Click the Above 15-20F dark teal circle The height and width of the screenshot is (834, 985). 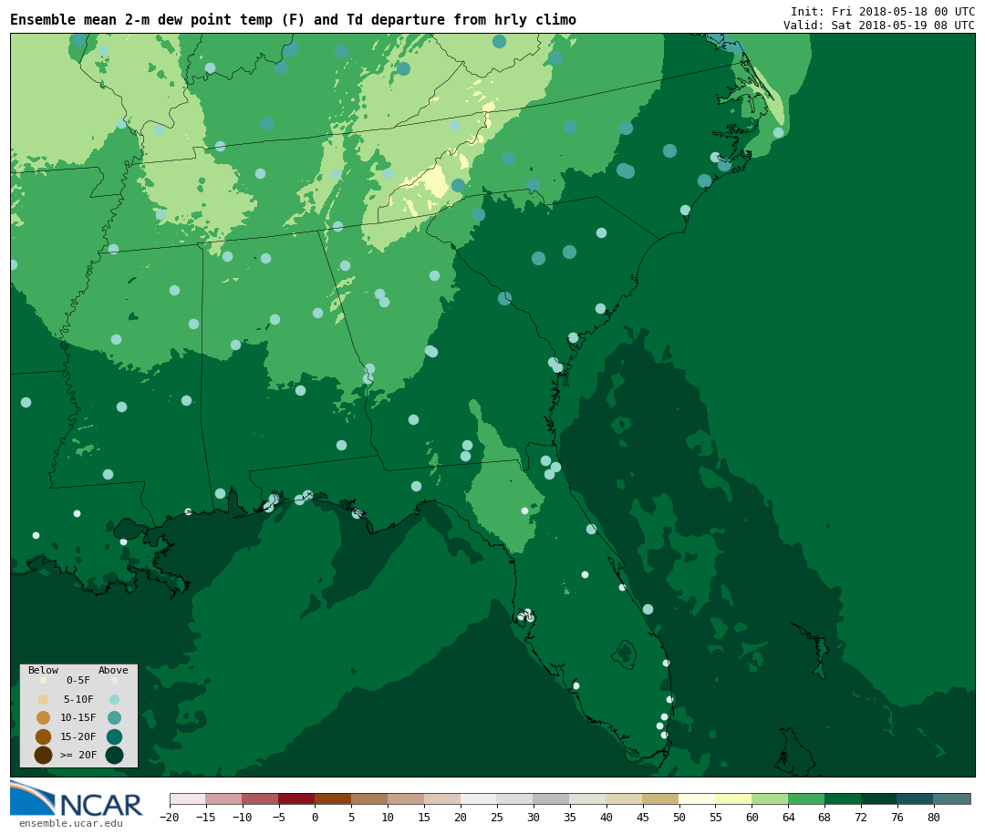pos(114,736)
